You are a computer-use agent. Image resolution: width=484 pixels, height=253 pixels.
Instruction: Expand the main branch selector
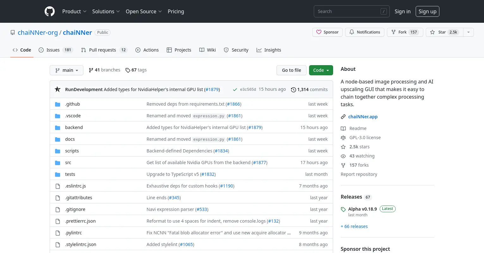coord(66,70)
